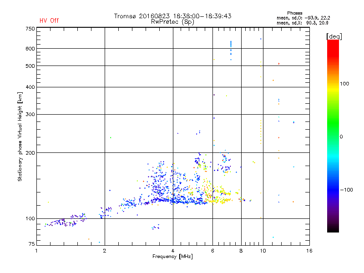Click the red "HV Off" status text
The height and width of the screenshot is (273, 364).
click(x=49, y=20)
